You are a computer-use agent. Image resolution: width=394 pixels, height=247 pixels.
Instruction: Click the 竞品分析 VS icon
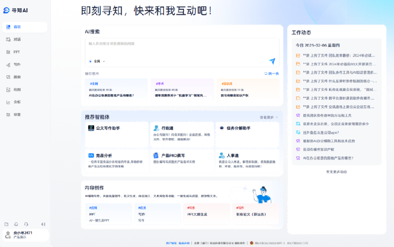[x=91, y=155]
